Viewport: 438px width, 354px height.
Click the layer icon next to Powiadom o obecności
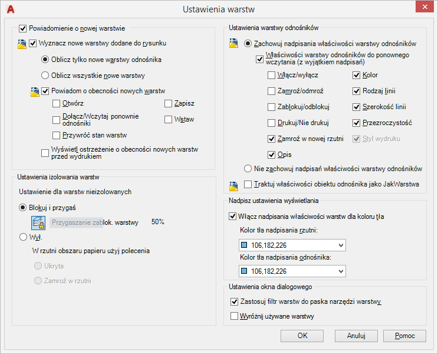[35, 91]
